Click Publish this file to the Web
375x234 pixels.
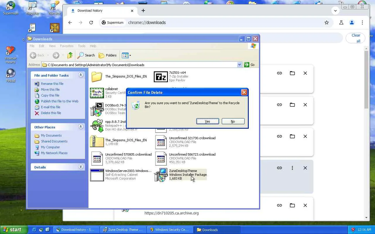(x=59, y=101)
